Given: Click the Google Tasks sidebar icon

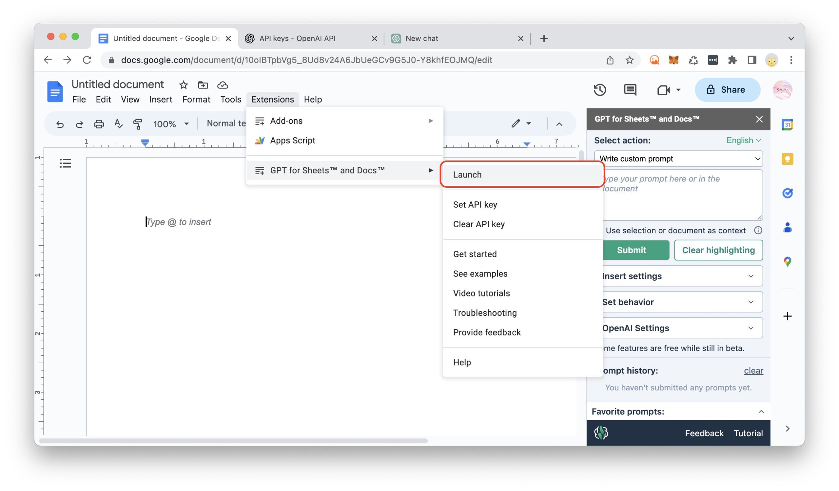Looking at the screenshot, I should click(x=787, y=193).
